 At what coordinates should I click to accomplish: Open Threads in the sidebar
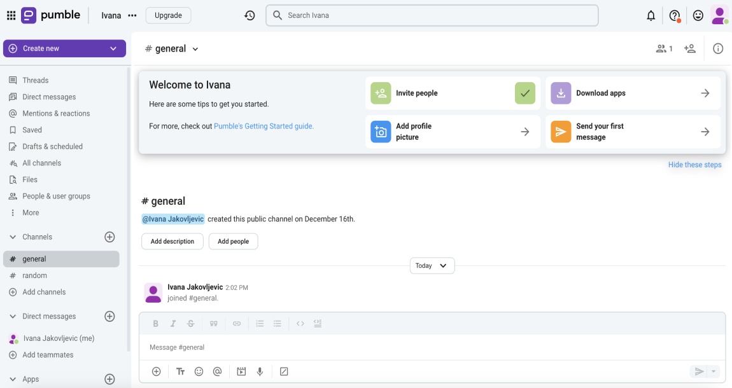[35, 80]
